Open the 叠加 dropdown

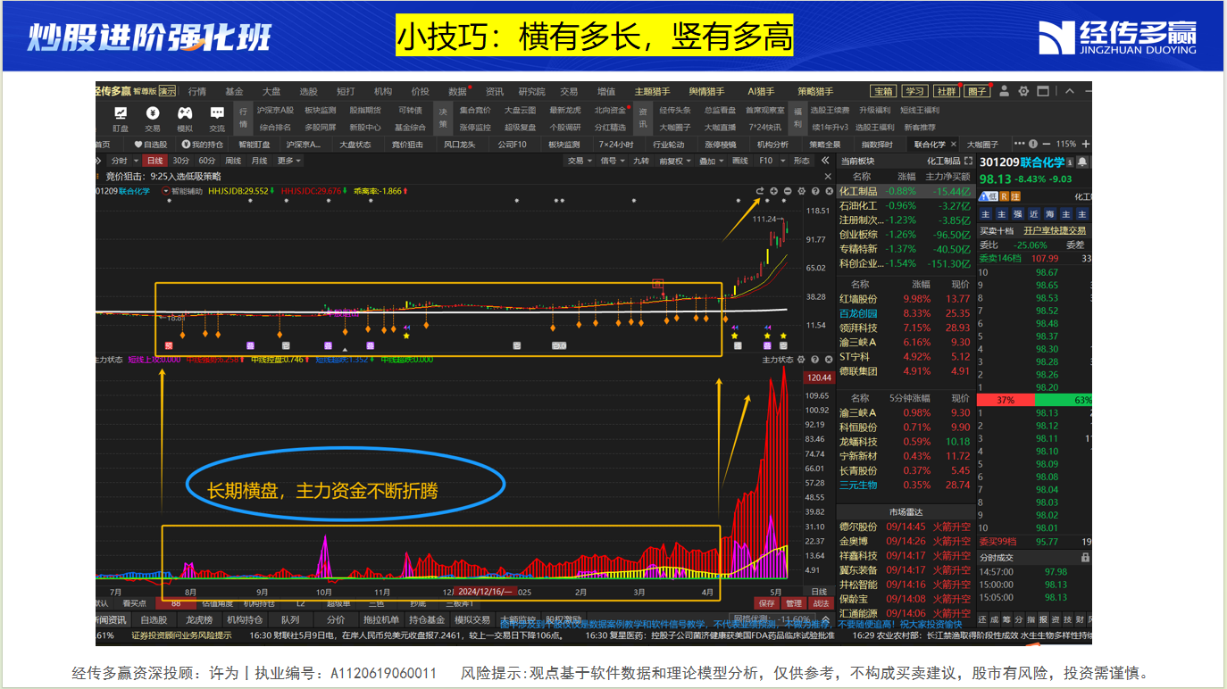tap(711, 161)
